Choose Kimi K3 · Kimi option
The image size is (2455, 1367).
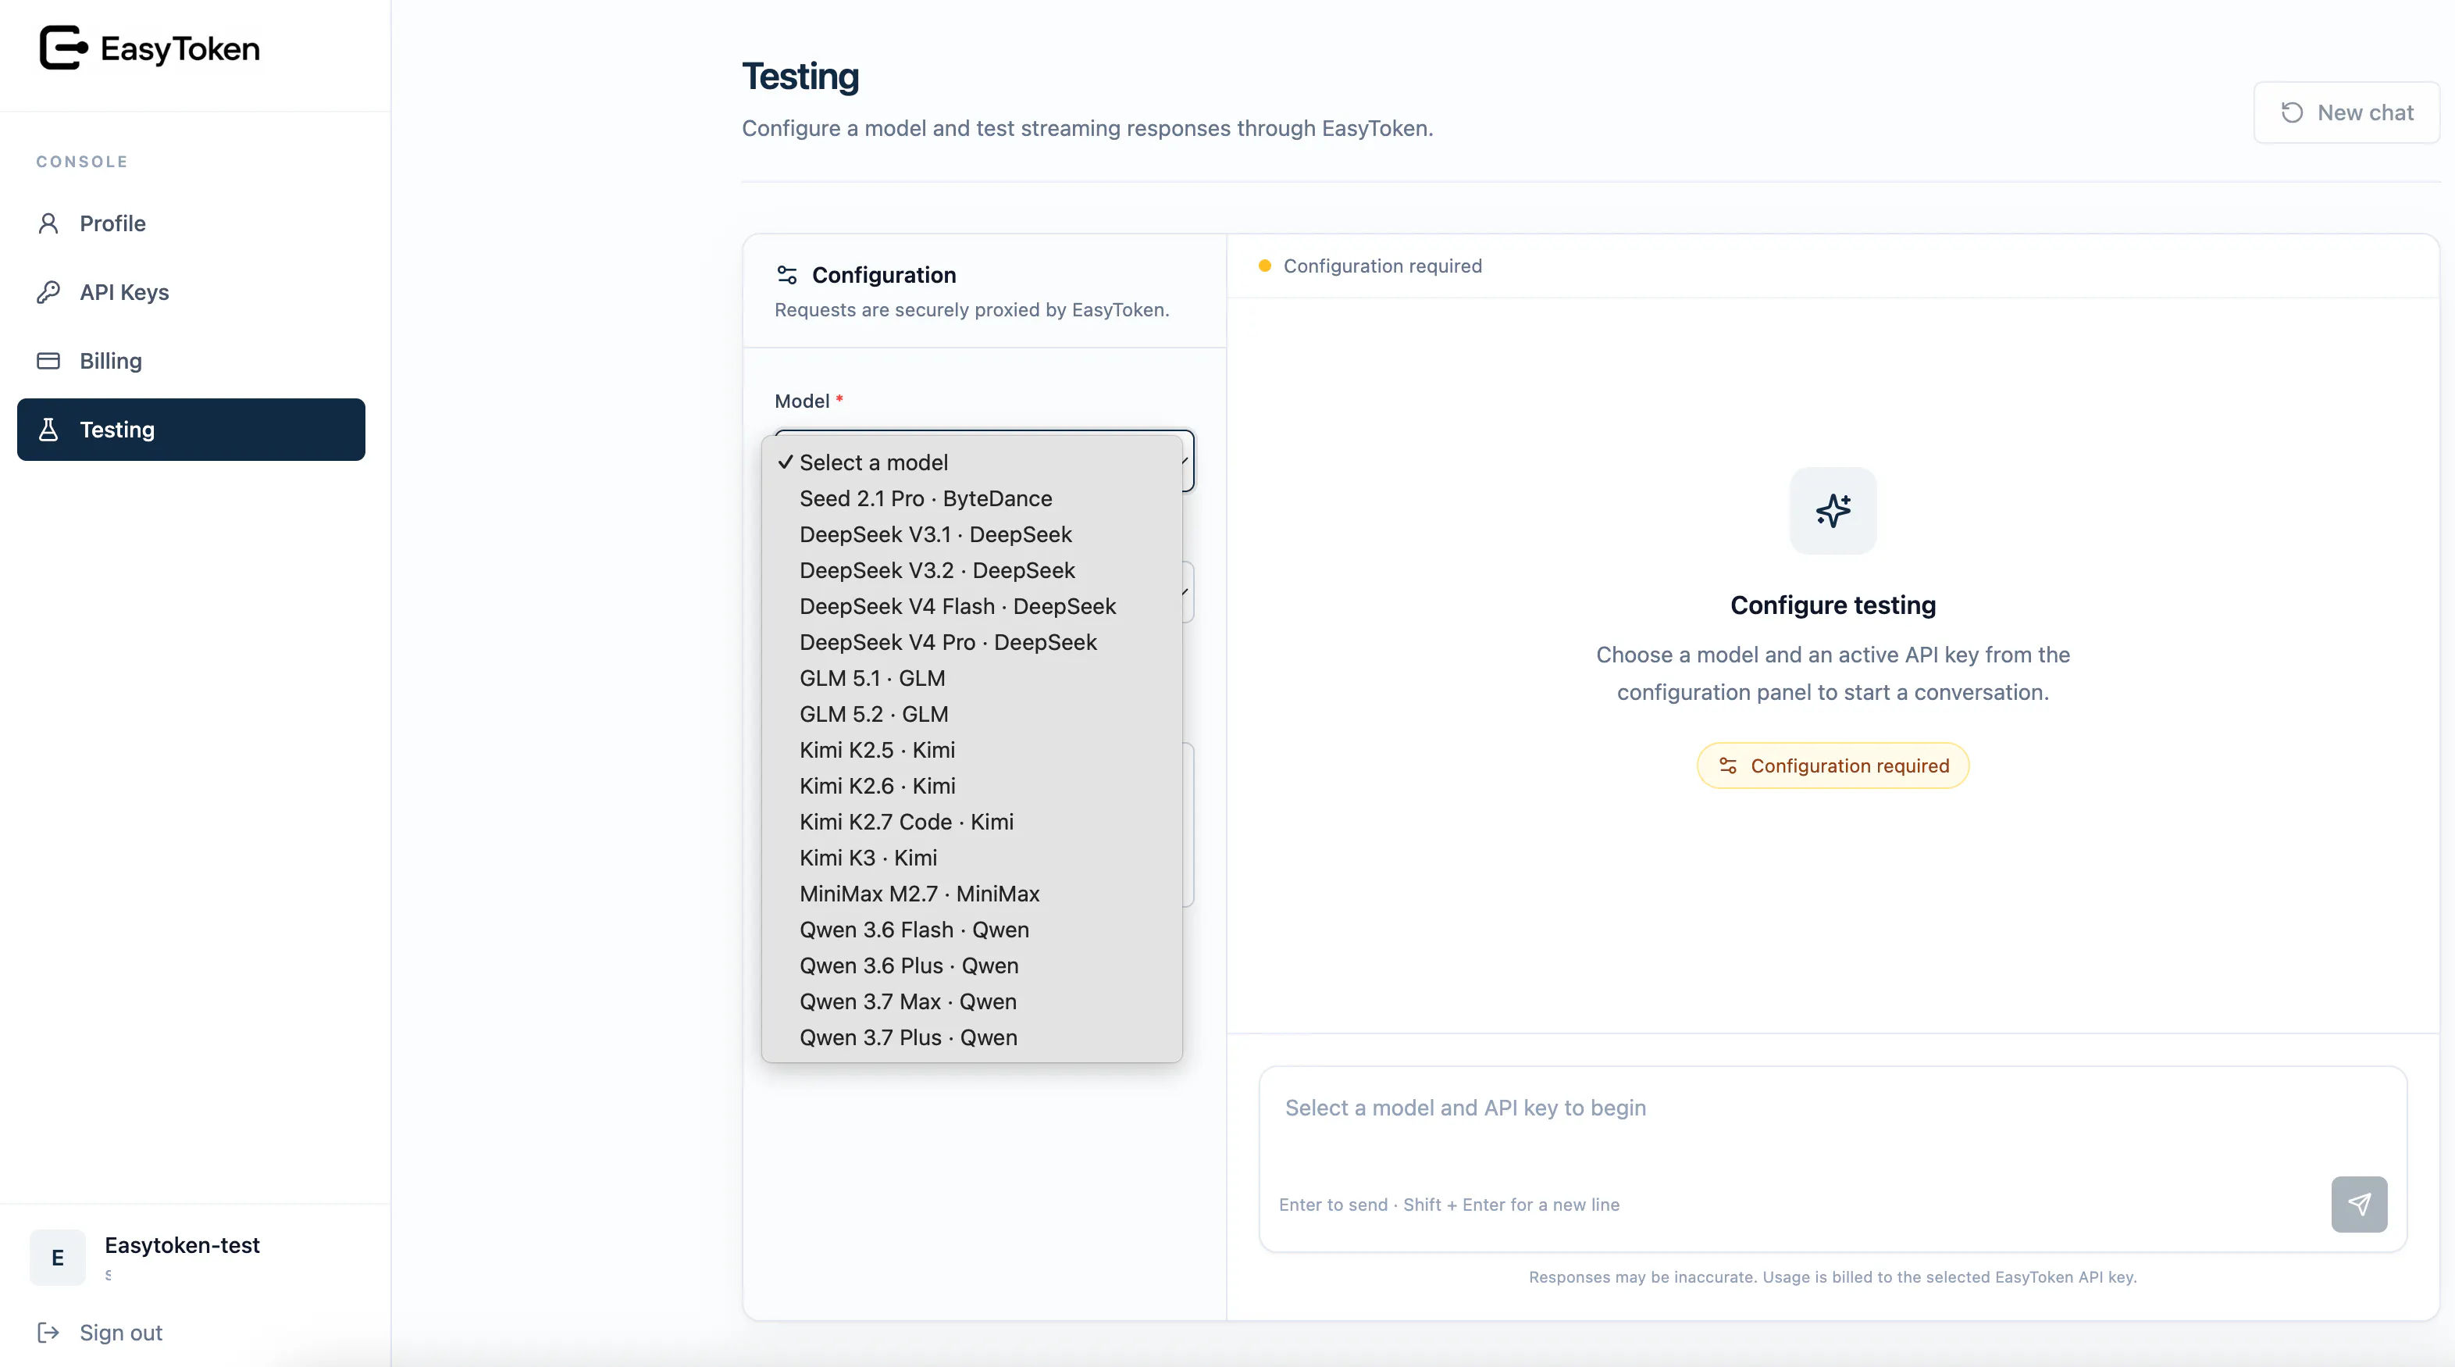point(971,858)
